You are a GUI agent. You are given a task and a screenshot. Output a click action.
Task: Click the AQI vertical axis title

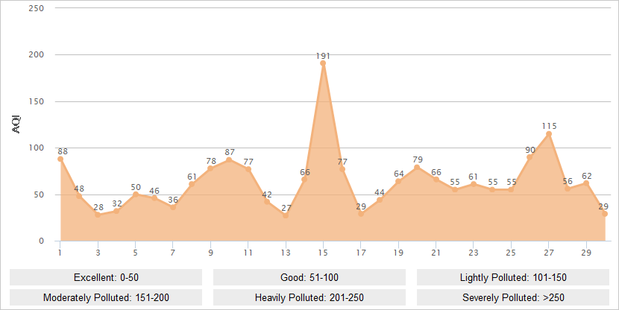(16, 124)
